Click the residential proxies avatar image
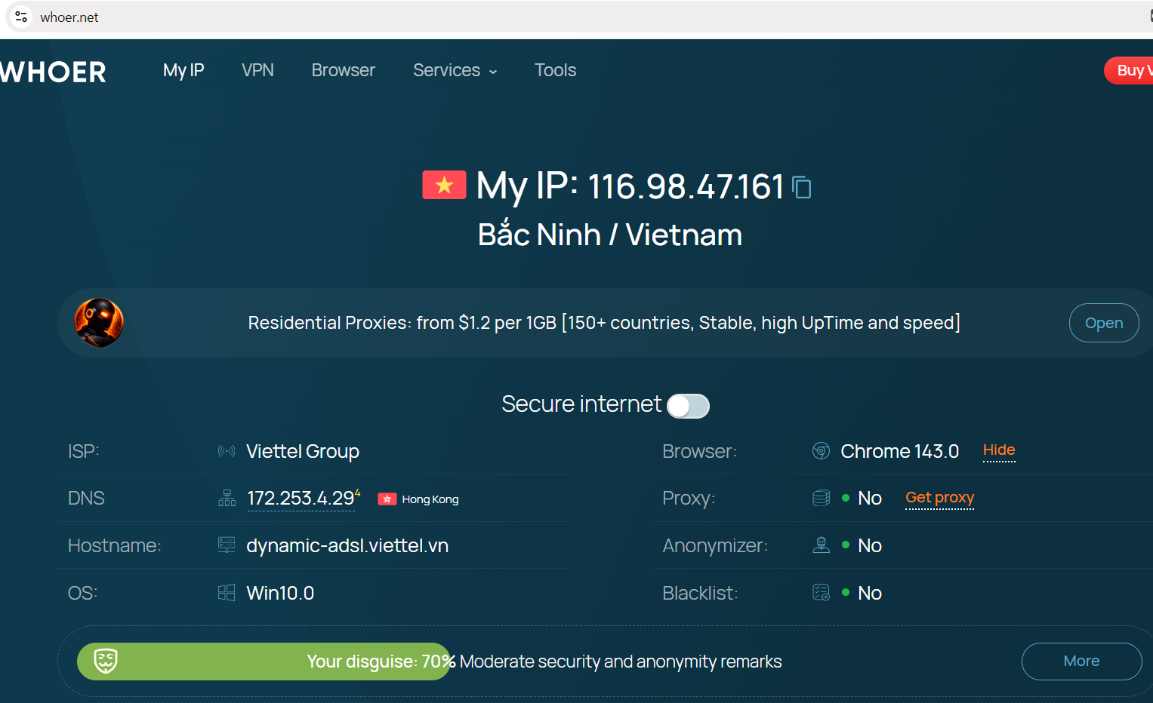The width and height of the screenshot is (1153, 703). pos(99,323)
